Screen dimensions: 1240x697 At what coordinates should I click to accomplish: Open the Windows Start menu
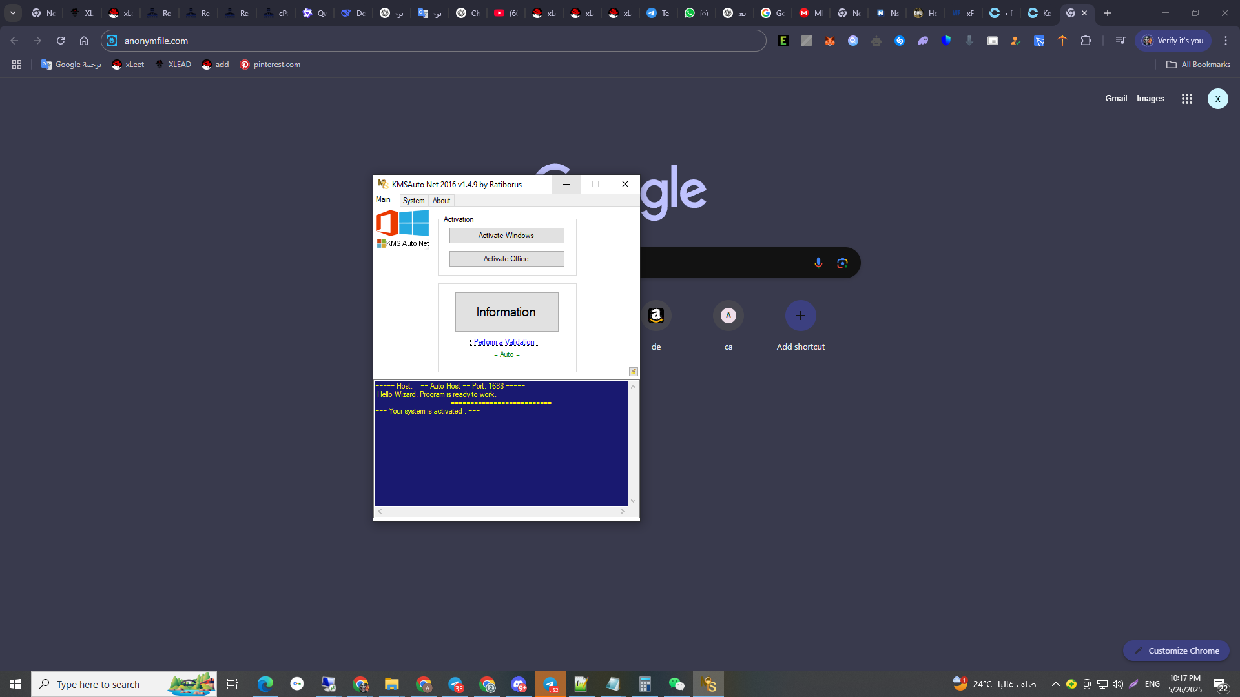point(15,684)
